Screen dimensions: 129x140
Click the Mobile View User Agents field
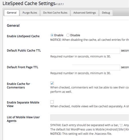90,118
